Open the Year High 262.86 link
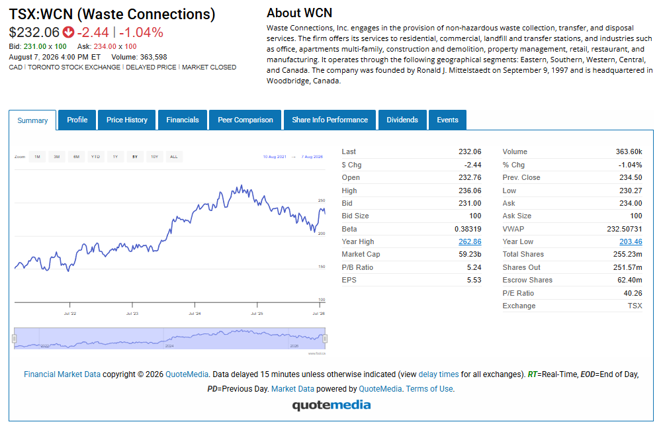This screenshot has width=663, height=430. tap(470, 242)
